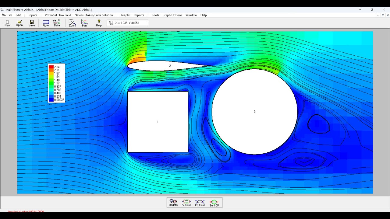Image resolution: width=390 pixels, height=219 pixels.
Task: Restore the inner document window
Action: 383,15
